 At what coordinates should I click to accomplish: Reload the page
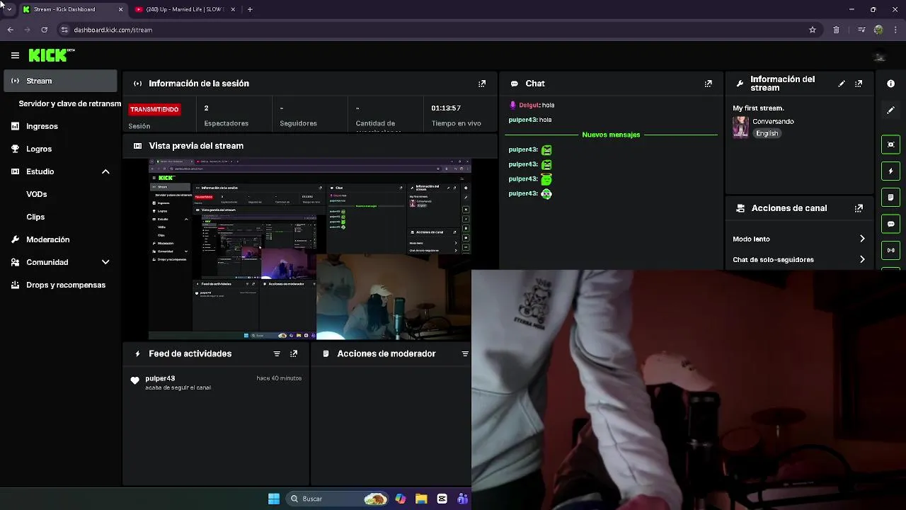click(x=44, y=30)
